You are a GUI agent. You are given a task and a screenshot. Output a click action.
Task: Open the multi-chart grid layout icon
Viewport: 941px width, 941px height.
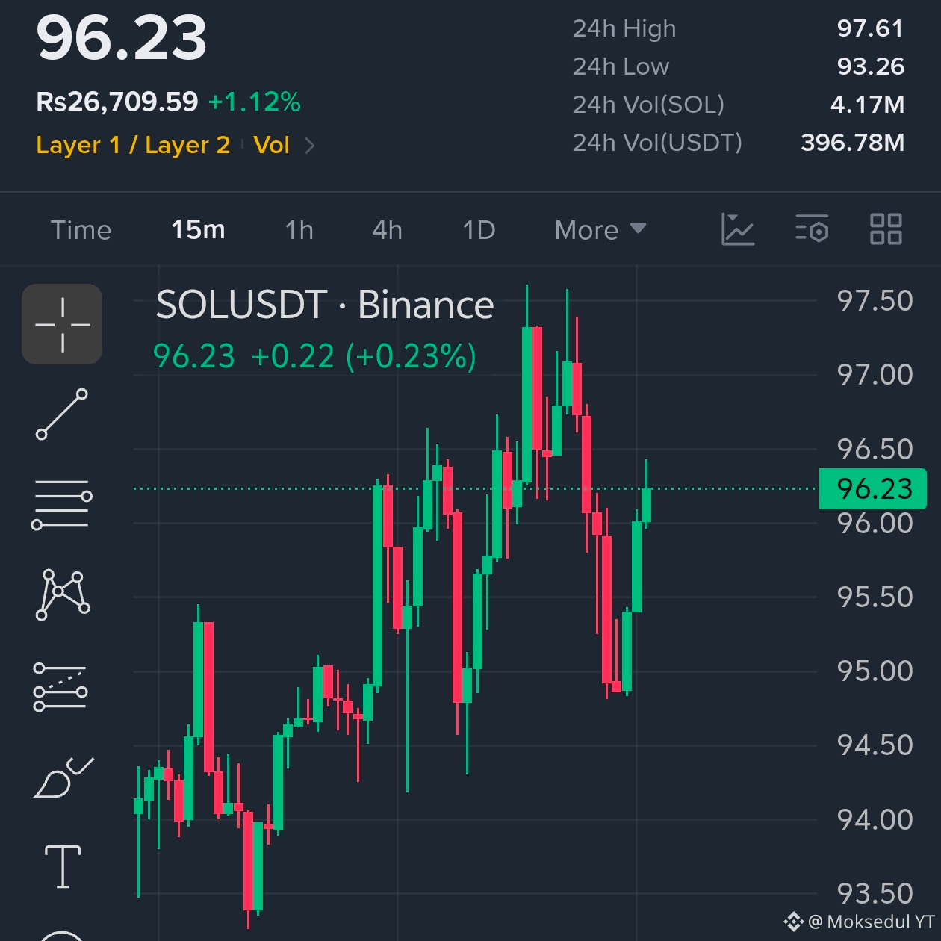(x=886, y=229)
